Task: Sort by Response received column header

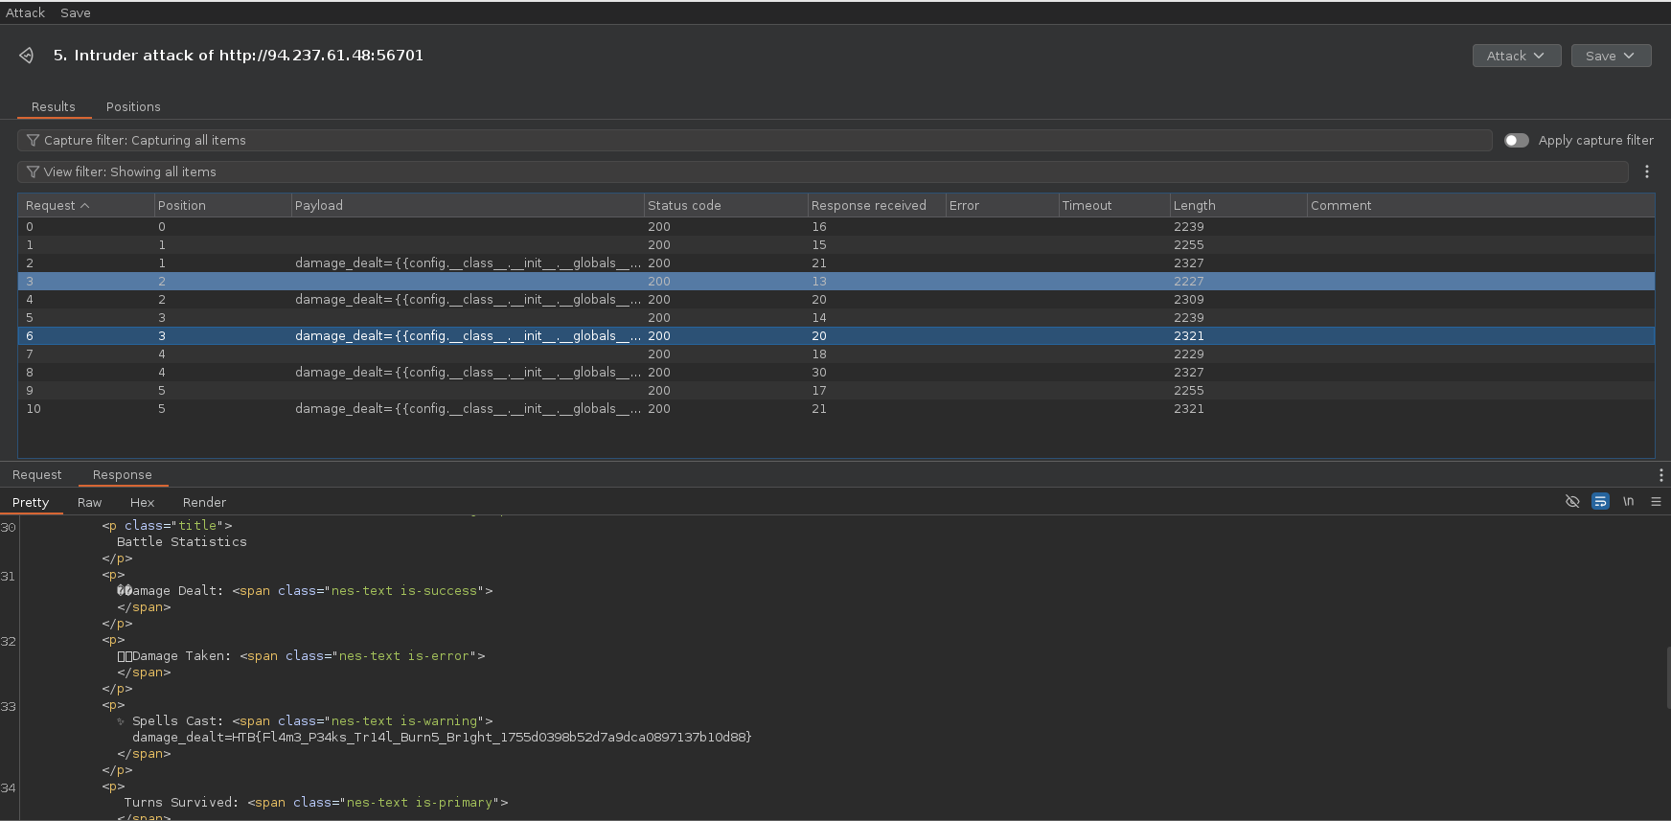Action: point(876,205)
